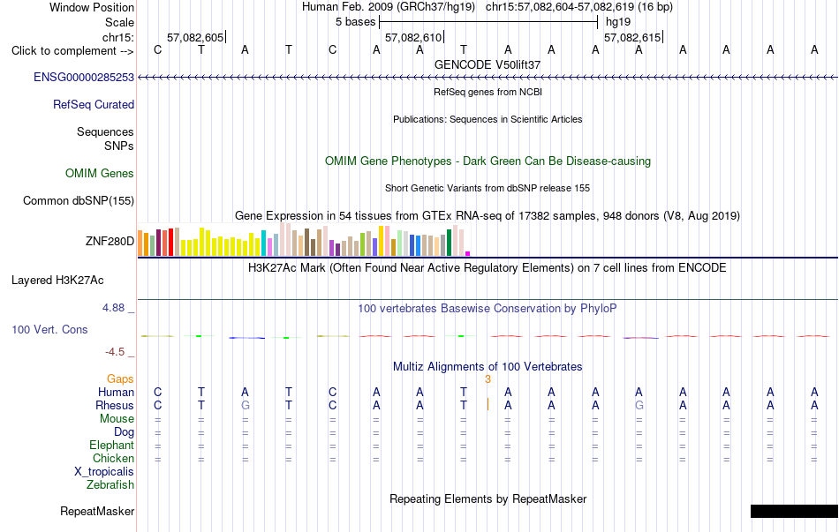Click the ZNF280D expression track label
The image size is (839, 532).
[110, 241]
